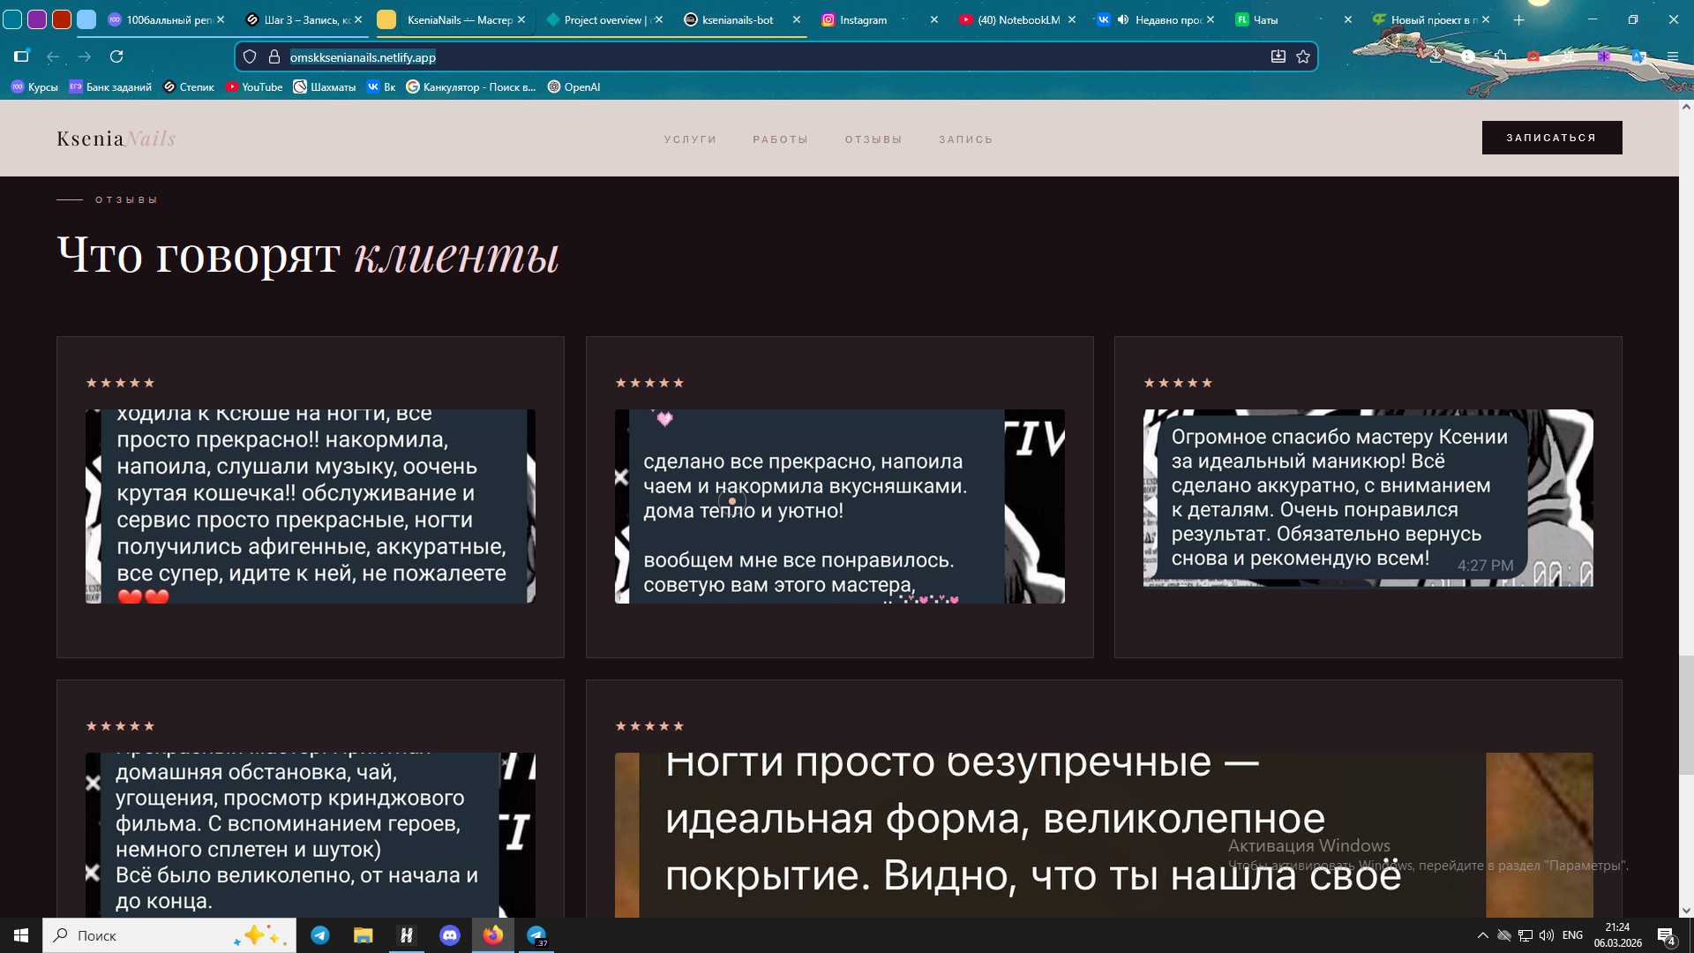Open the Шахматы bookmark

(324, 86)
